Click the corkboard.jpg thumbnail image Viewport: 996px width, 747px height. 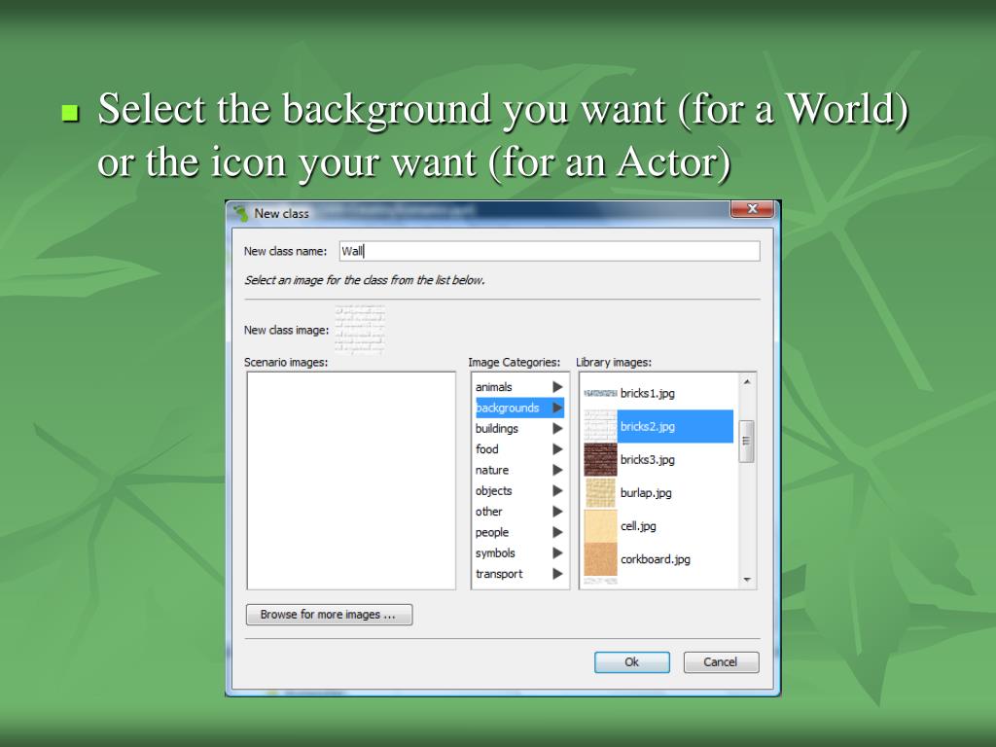pos(600,559)
